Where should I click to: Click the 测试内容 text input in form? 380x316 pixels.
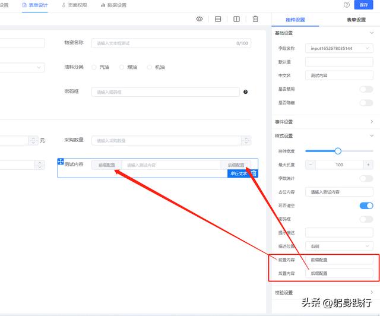coord(171,165)
